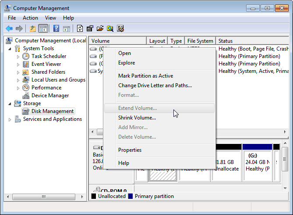Screen dimensions: 293x215
Task: Click the drive icon of the Sy volume row
Action: coord(93,71)
